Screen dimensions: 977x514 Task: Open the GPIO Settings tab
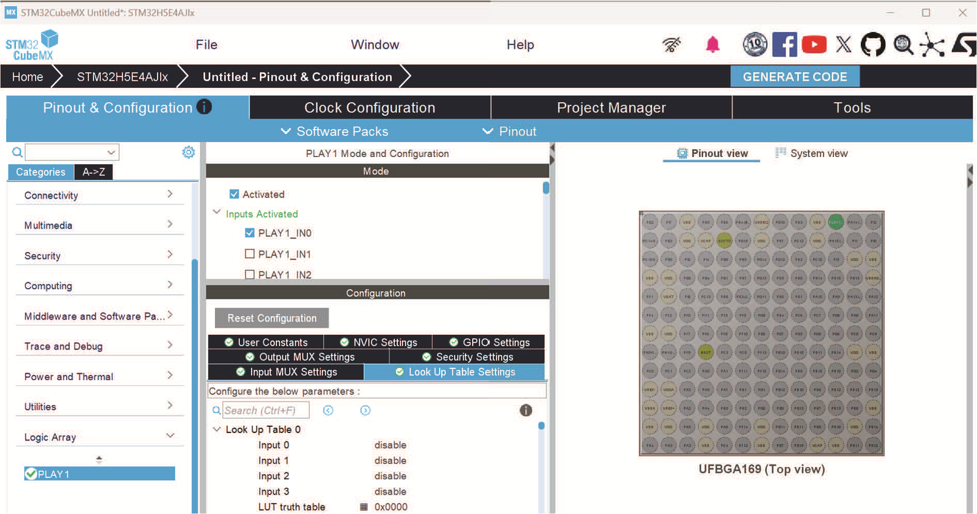point(489,342)
